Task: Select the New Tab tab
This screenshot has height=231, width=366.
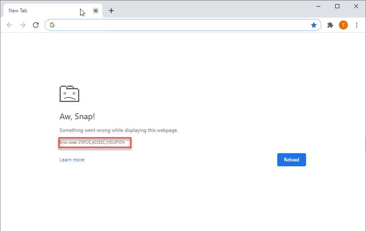Action: click(41, 11)
